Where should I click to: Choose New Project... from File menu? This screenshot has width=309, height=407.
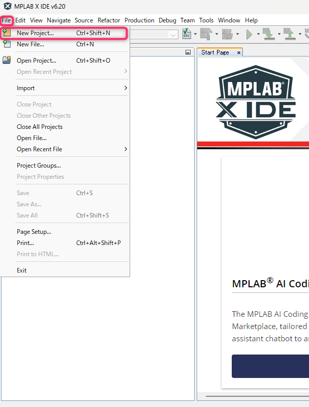64,33
